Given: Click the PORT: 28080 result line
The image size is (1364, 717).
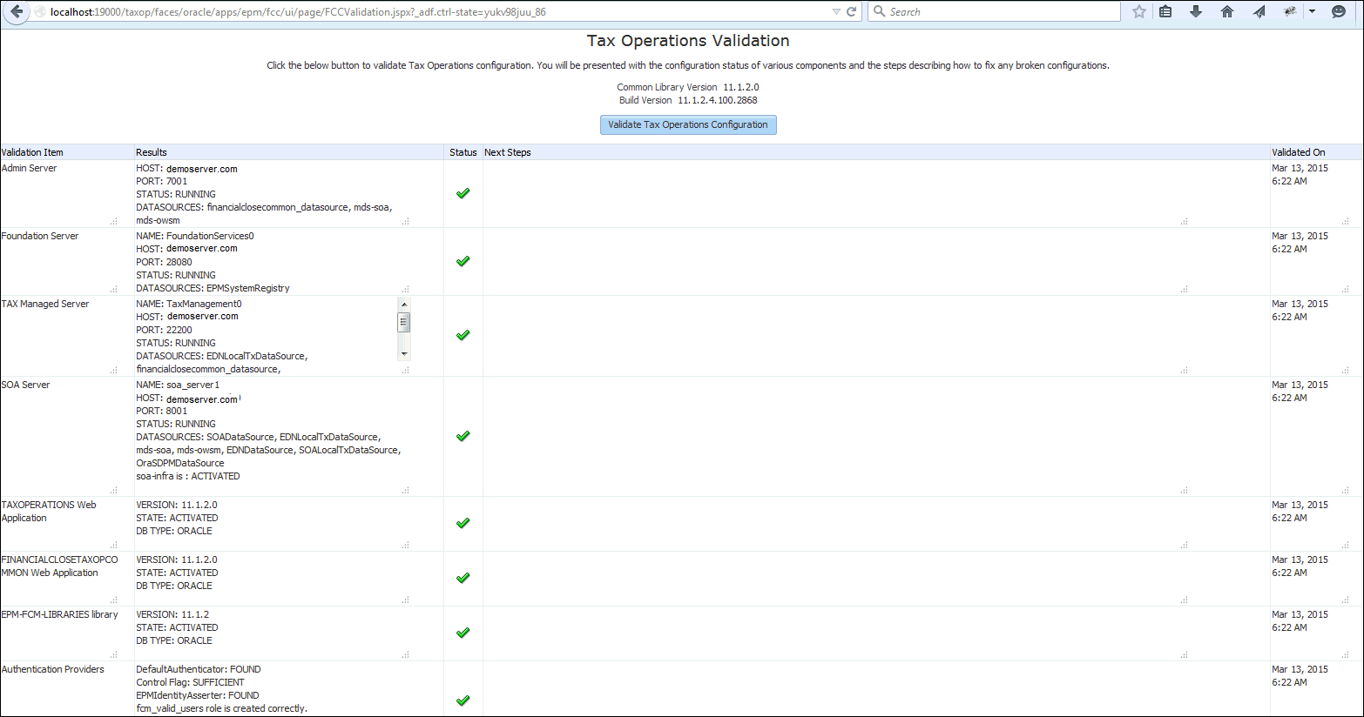Looking at the screenshot, I should click(165, 262).
